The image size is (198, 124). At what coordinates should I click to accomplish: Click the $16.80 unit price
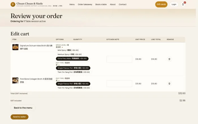pos(138,59)
